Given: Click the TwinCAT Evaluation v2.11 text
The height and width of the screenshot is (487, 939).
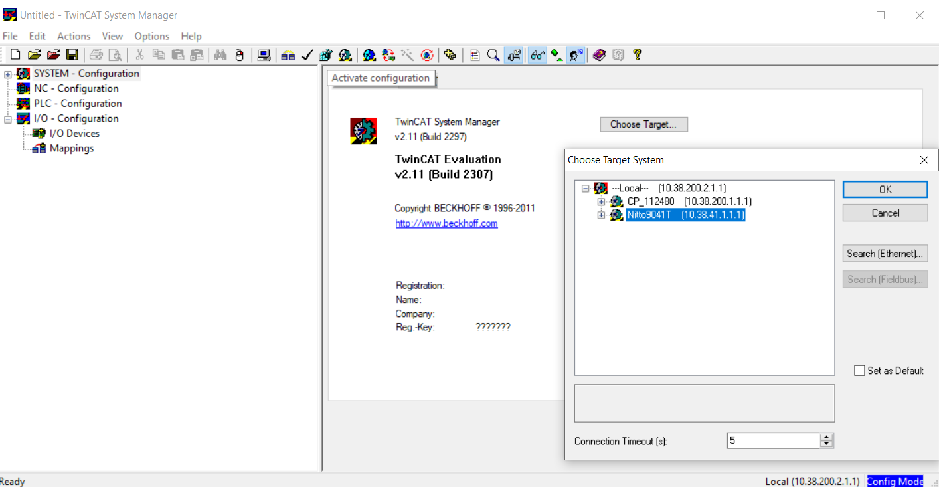Looking at the screenshot, I should (x=448, y=167).
